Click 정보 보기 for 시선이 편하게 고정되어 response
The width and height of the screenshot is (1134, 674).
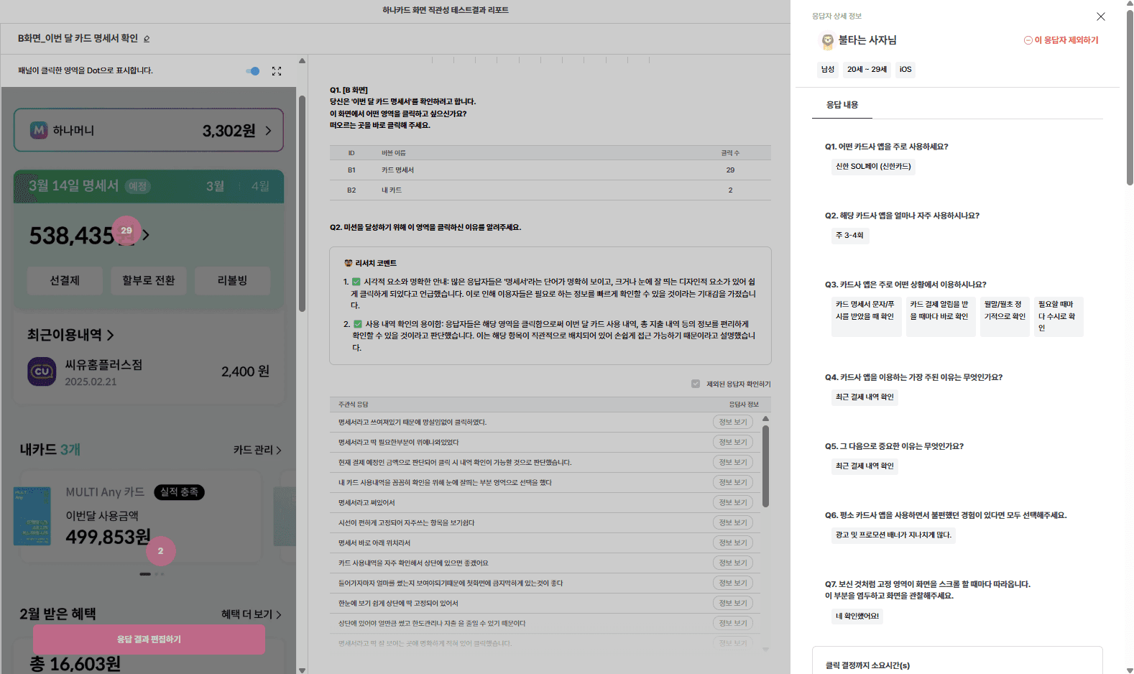(x=733, y=523)
